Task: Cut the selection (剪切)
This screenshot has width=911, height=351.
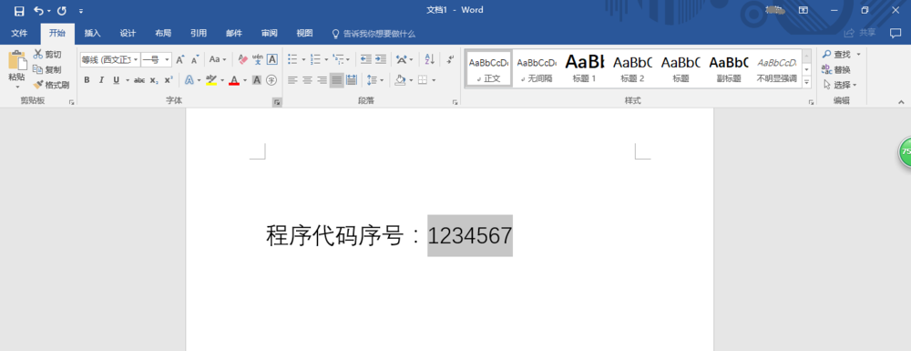Action: click(x=47, y=55)
